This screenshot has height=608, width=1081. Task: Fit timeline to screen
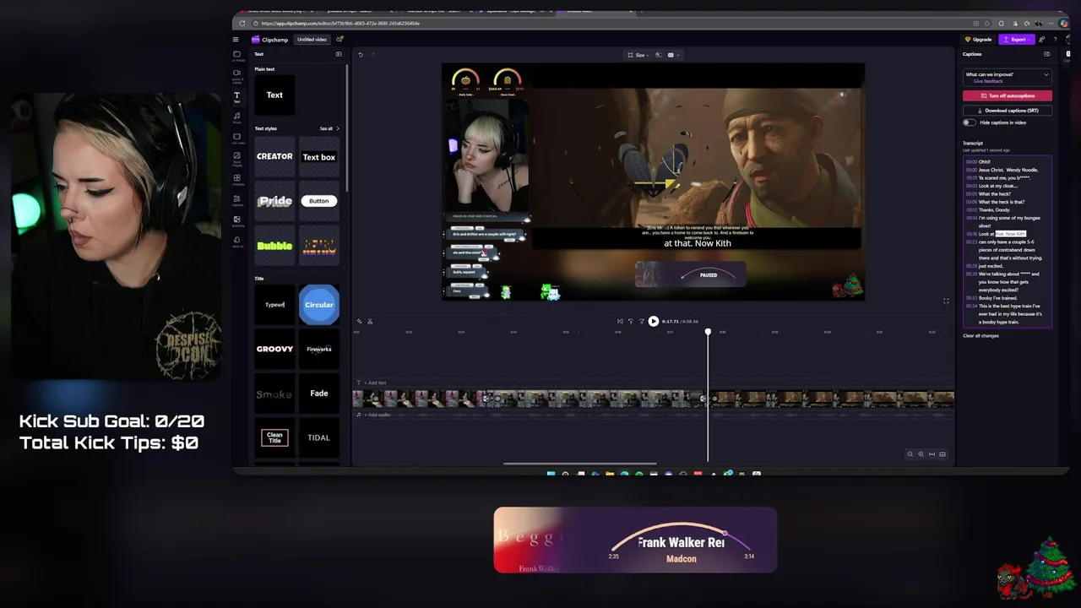tap(932, 454)
